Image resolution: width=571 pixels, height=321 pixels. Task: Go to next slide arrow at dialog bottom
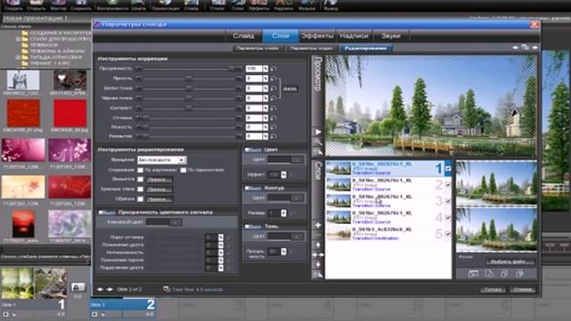pyautogui.click(x=109, y=289)
